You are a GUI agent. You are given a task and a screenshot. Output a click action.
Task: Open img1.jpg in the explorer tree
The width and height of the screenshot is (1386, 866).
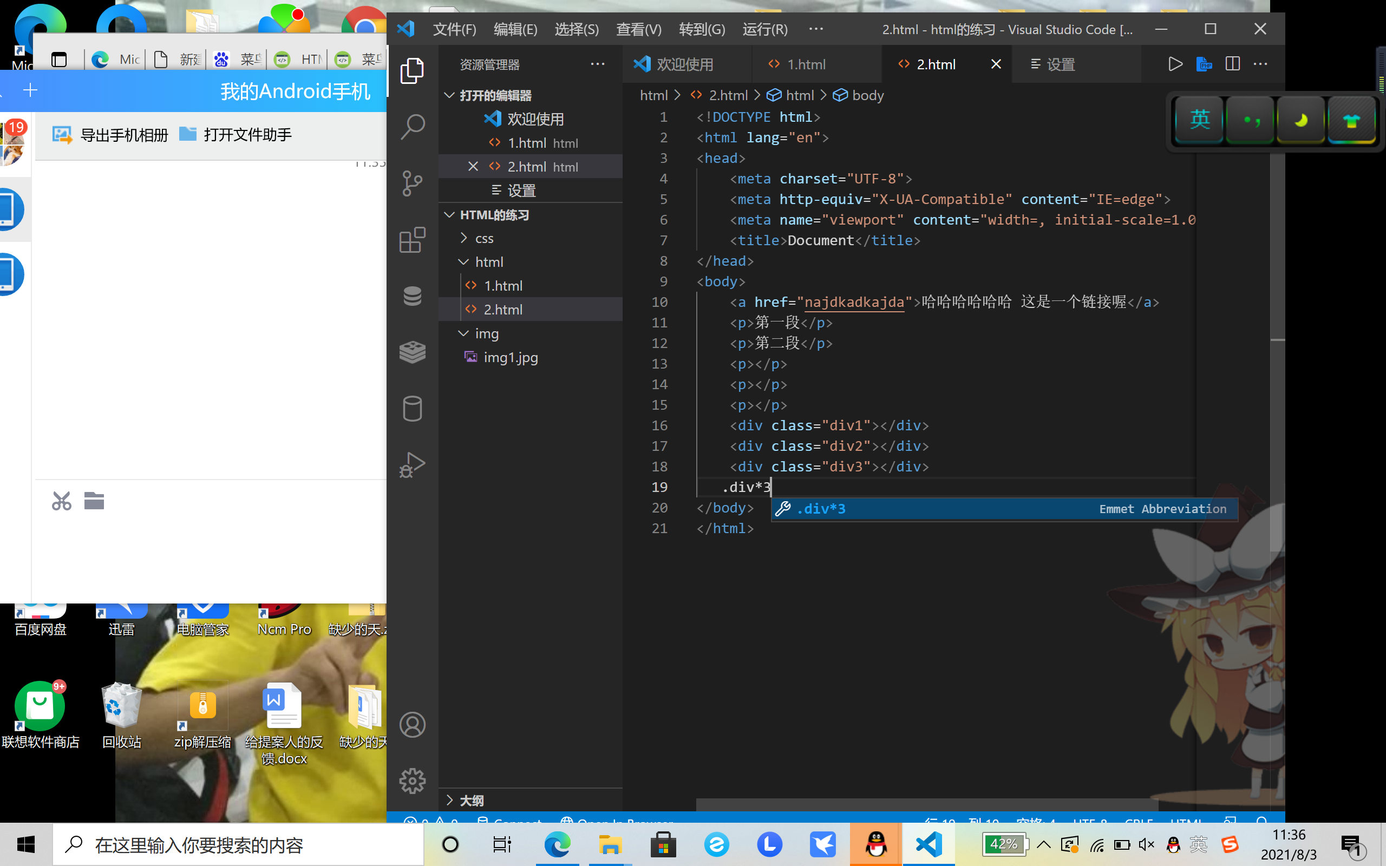[511, 357]
